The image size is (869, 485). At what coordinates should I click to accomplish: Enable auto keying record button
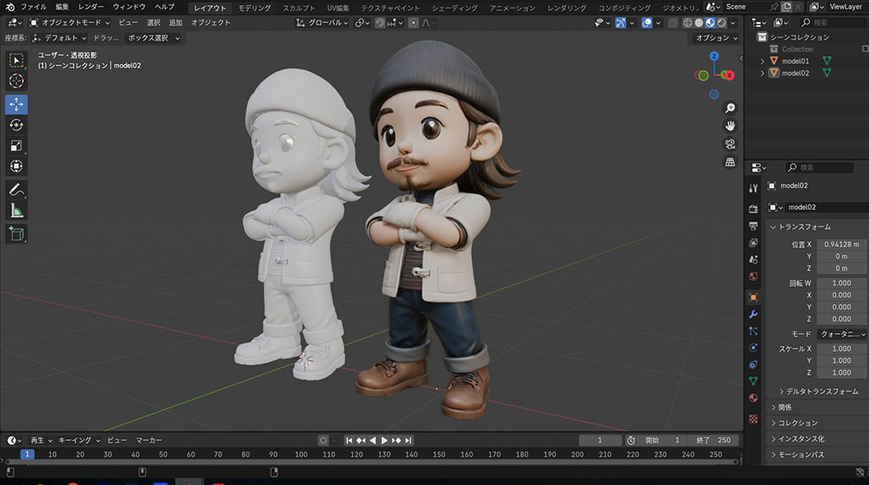coord(323,441)
